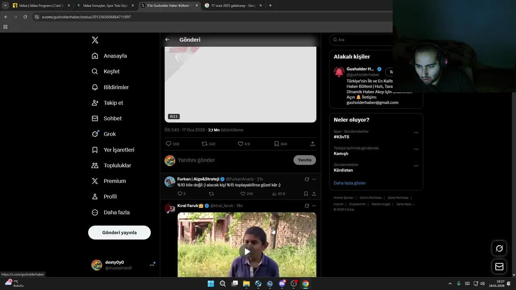Open Furkan Algo&Strateji profile name
Screen dimensions: 516x290
coord(198,179)
